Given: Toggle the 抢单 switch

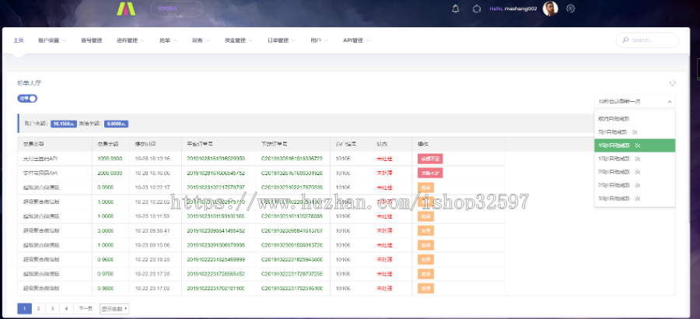Looking at the screenshot, I should pyautogui.click(x=27, y=98).
